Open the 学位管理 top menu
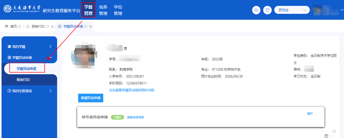 (118, 10)
